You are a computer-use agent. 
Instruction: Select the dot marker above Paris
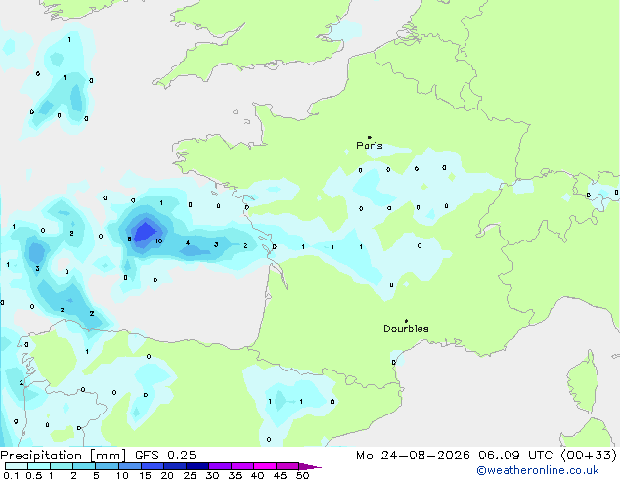370,137
